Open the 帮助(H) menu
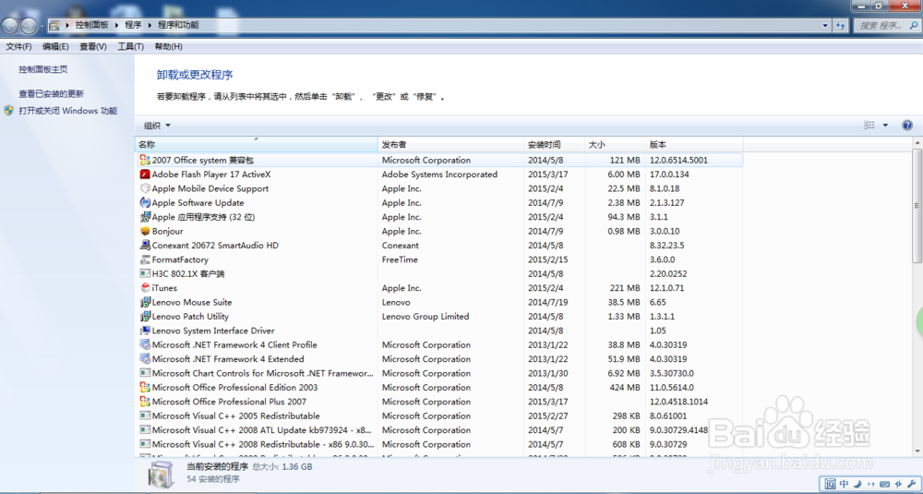This screenshot has width=923, height=494. 168,46
